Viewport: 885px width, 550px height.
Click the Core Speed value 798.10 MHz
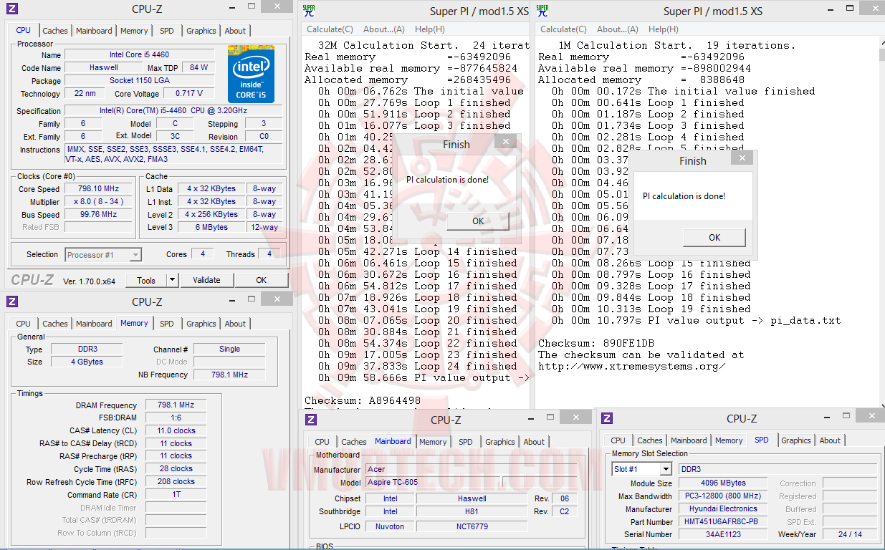click(97, 188)
